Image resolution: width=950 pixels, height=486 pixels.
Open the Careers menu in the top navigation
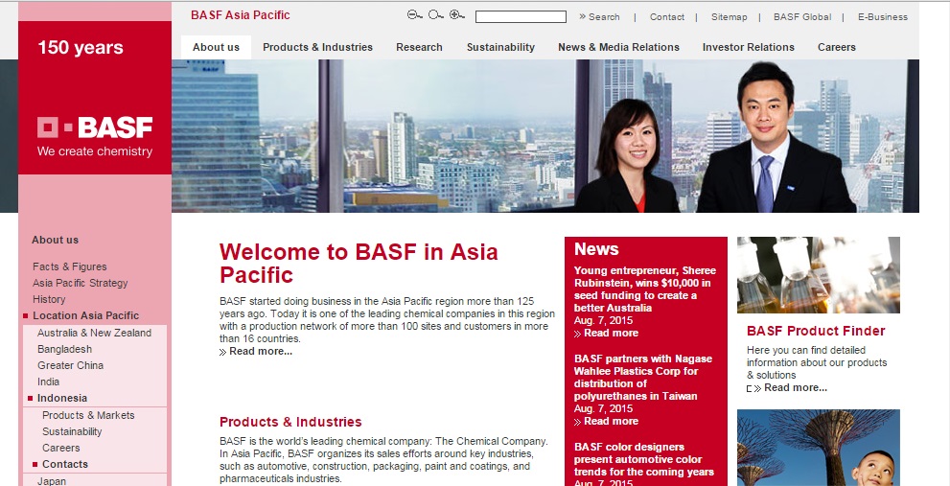pos(836,47)
